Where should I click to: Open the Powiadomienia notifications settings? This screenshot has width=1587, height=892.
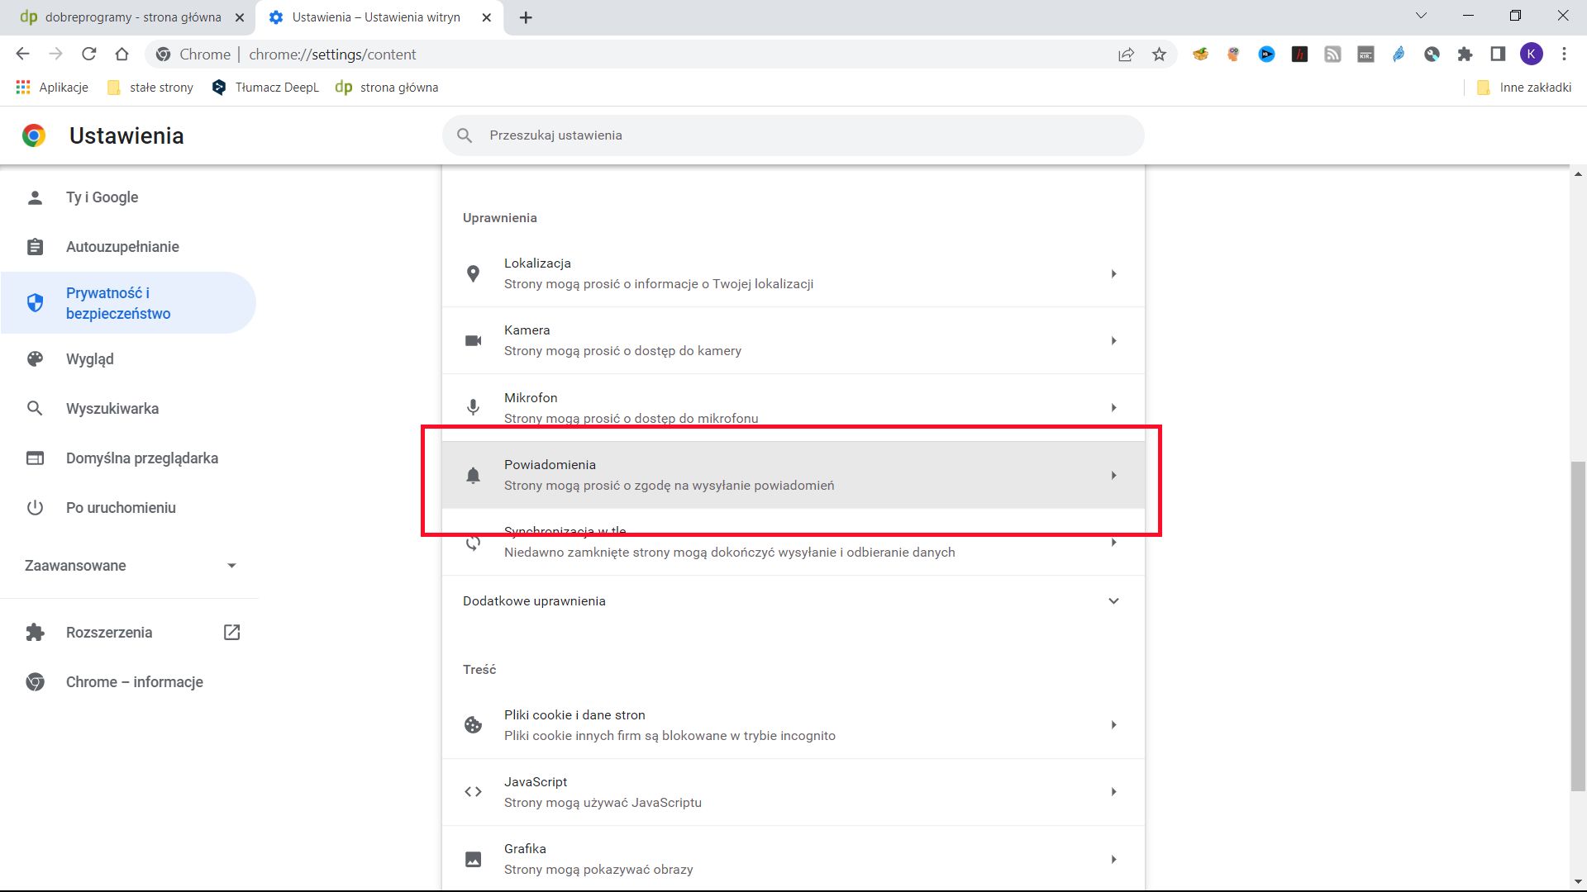coord(792,475)
